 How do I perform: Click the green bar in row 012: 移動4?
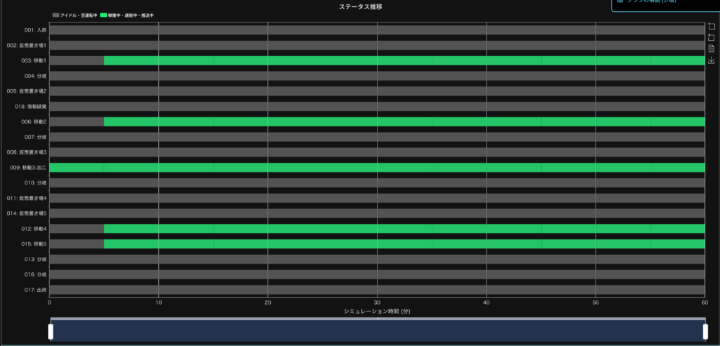tap(404, 229)
